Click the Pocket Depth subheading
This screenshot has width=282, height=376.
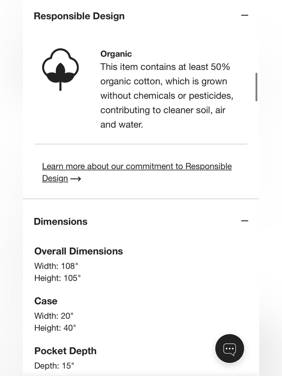(65, 351)
